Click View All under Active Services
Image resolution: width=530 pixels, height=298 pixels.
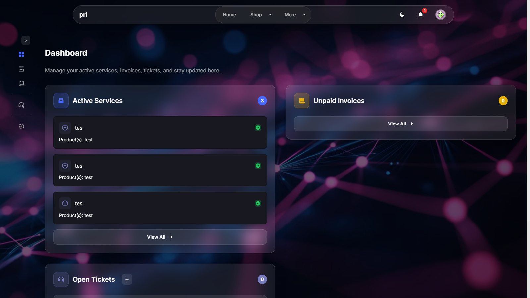[x=160, y=237]
